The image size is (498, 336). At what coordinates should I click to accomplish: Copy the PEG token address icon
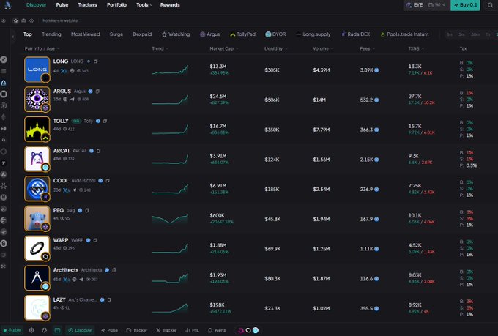[x=87, y=210]
